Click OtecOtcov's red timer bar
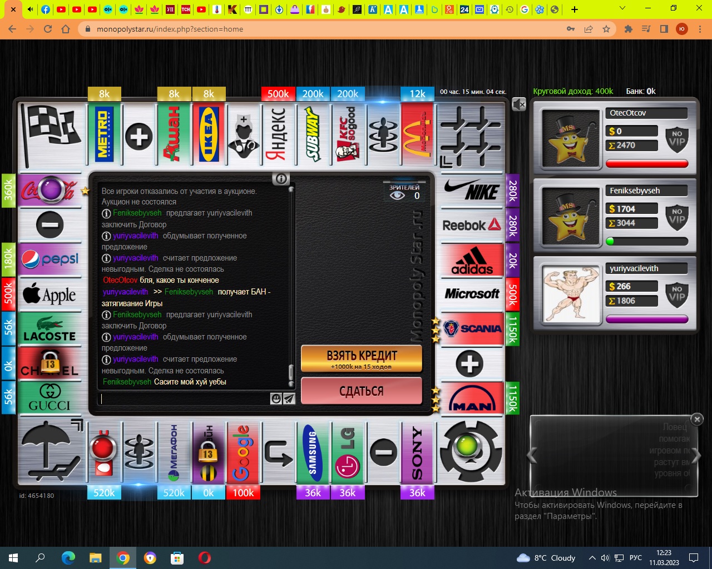 647,163
